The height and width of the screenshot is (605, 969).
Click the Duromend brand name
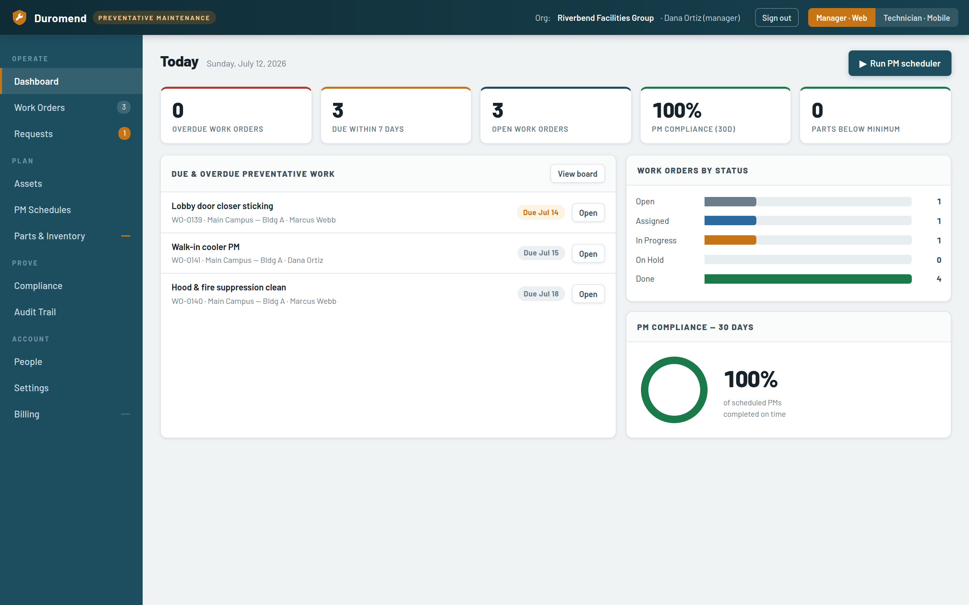click(60, 18)
